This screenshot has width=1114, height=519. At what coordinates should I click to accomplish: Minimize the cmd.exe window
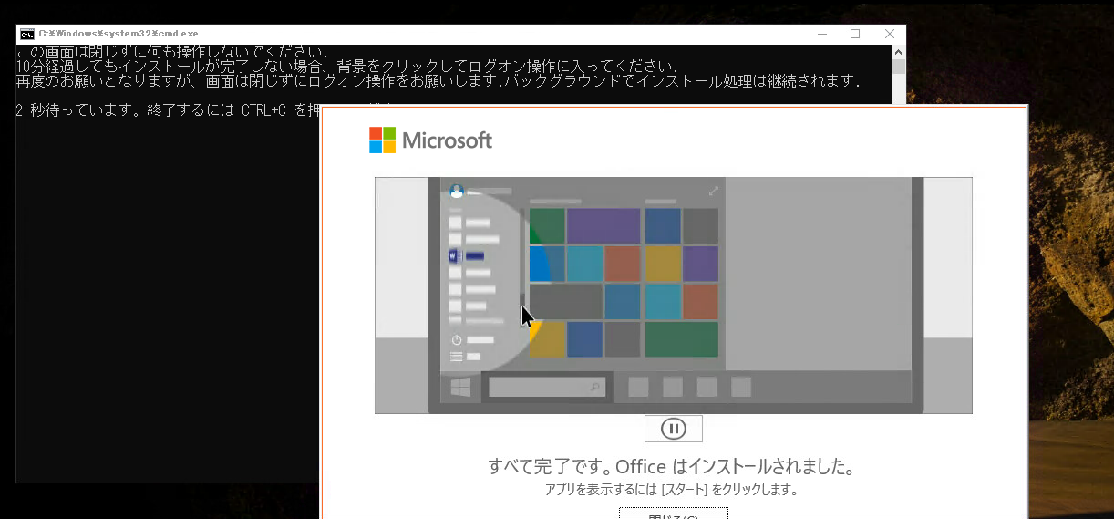(820, 34)
